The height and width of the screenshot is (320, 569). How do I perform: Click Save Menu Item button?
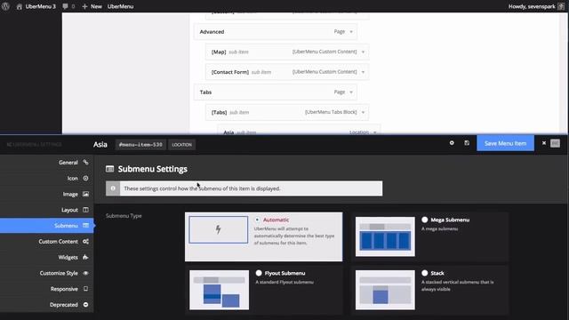(505, 143)
